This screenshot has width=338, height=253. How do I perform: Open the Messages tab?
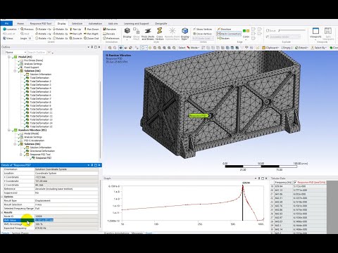click(137, 233)
